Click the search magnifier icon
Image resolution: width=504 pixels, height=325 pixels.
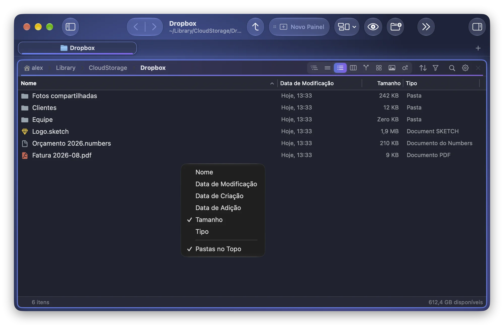[452, 68]
